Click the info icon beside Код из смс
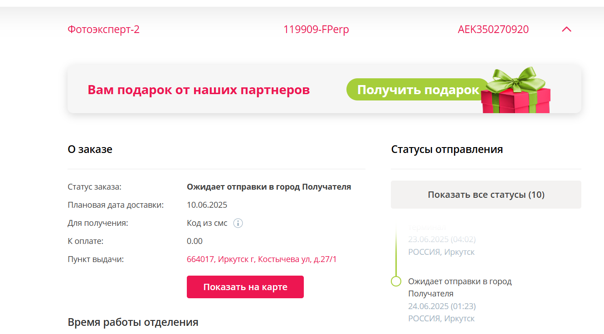This screenshot has width=604, height=334. tap(238, 223)
